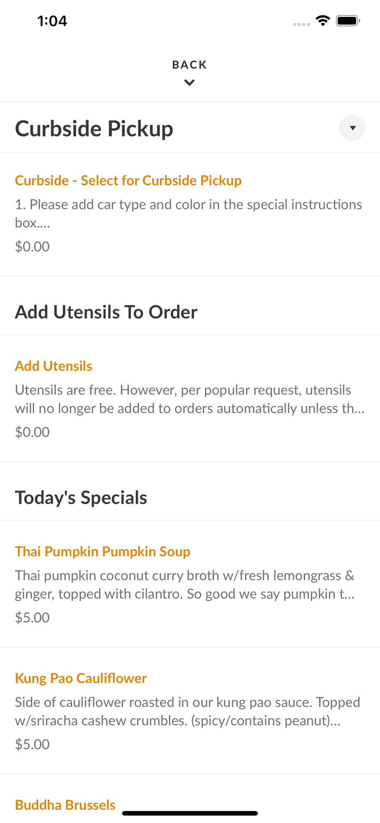Open the Add Utensils item
Screen dimensions: 380x823
coord(190,398)
